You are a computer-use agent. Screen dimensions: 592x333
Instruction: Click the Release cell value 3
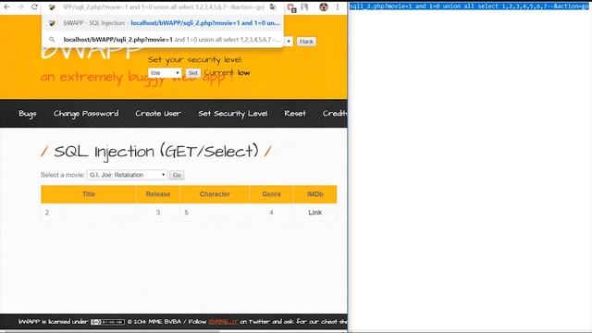[158, 213]
